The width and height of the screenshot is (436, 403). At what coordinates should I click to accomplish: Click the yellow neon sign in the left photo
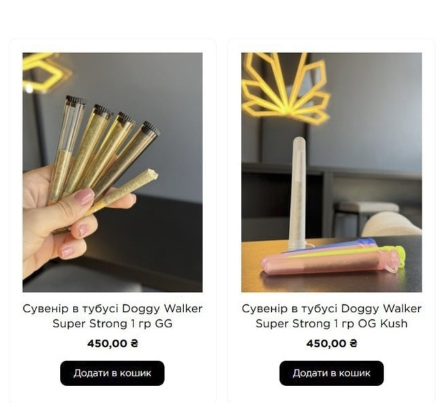(44, 71)
